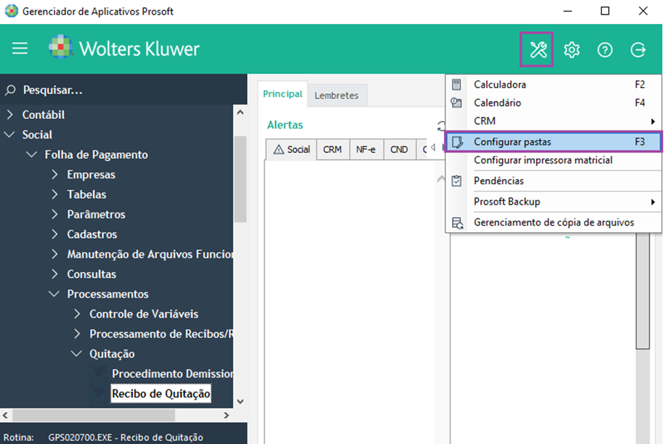Click tree horizontal scrollbar left arrow
Image resolution: width=664 pixels, height=444 pixels.
[x=5, y=415]
